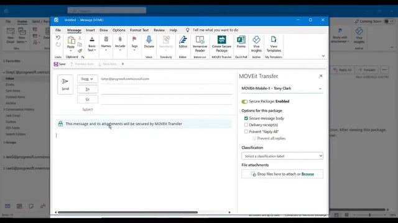Click Forward in background reading pane
The image size is (398, 223).
click(367, 70)
